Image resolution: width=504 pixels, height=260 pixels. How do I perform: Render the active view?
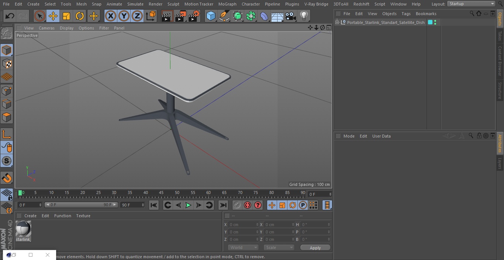[167, 16]
